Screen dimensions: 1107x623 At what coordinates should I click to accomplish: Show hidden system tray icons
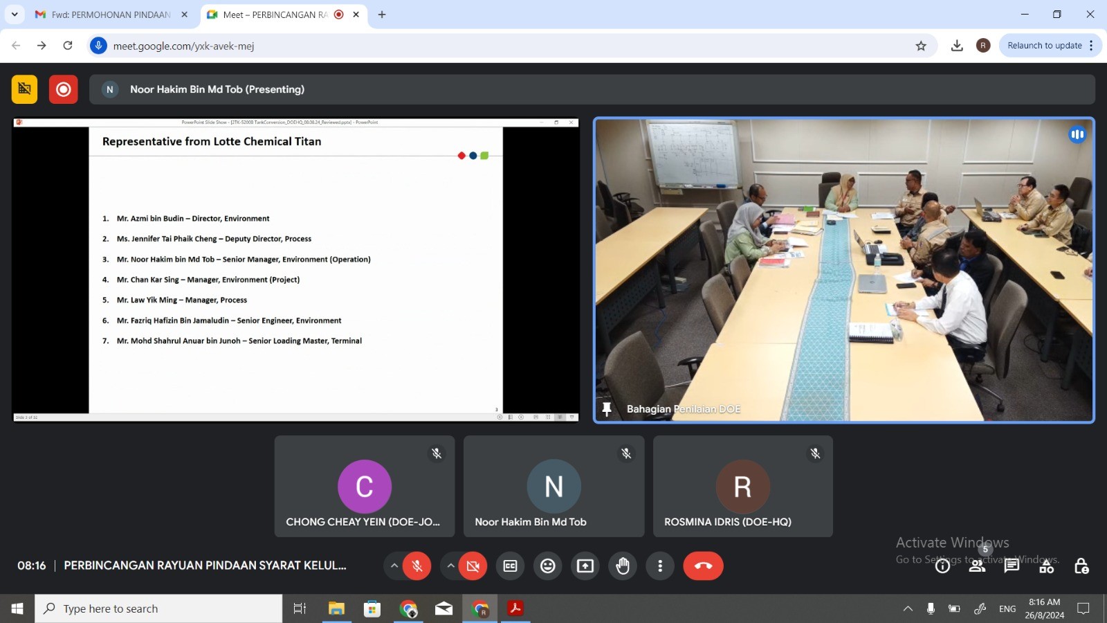pos(908,608)
